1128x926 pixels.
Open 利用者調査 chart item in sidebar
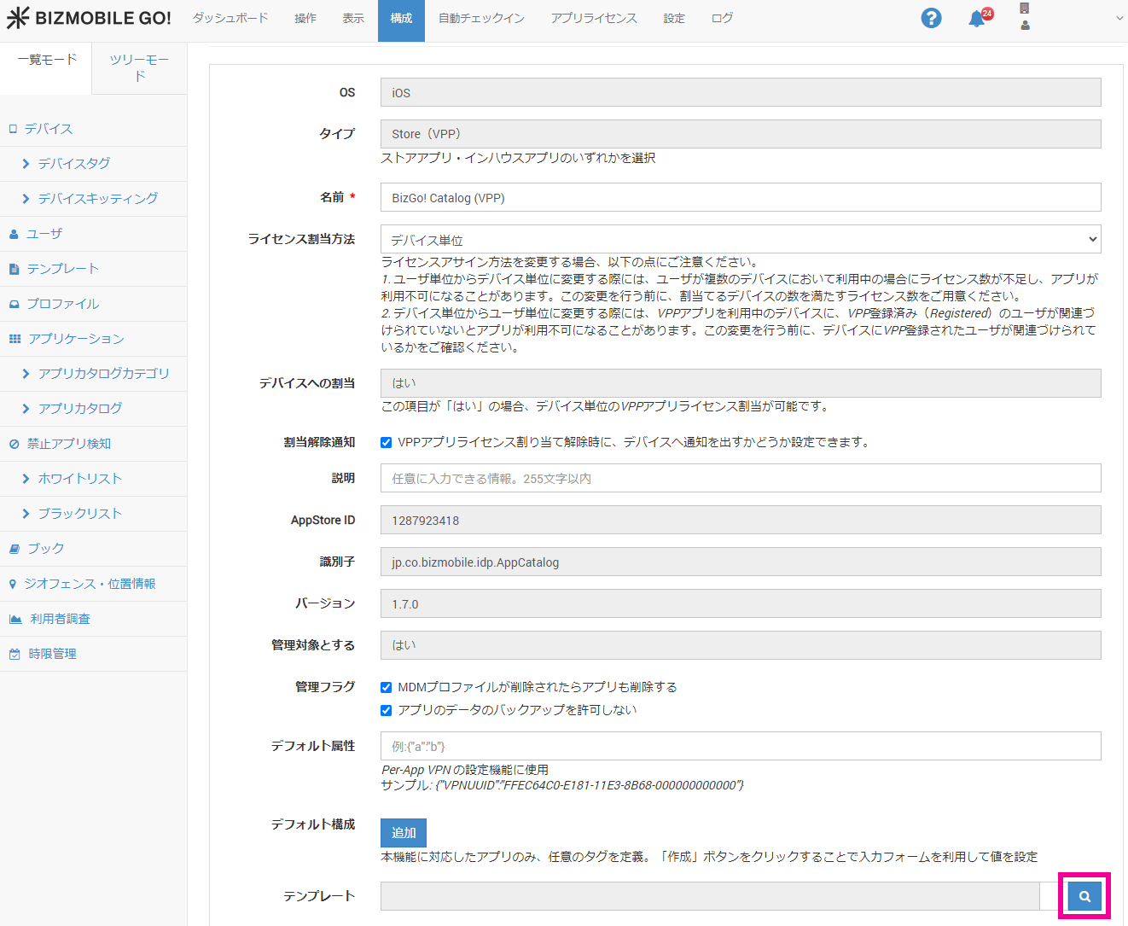coord(60,619)
